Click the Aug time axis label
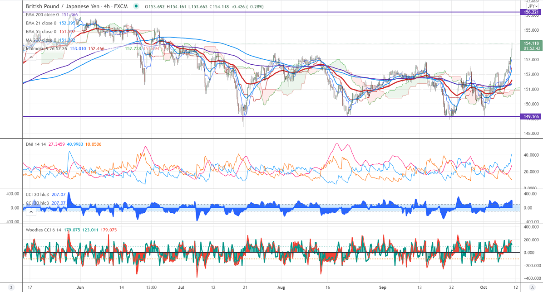This screenshot has width=543, height=292. [x=281, y=287]
